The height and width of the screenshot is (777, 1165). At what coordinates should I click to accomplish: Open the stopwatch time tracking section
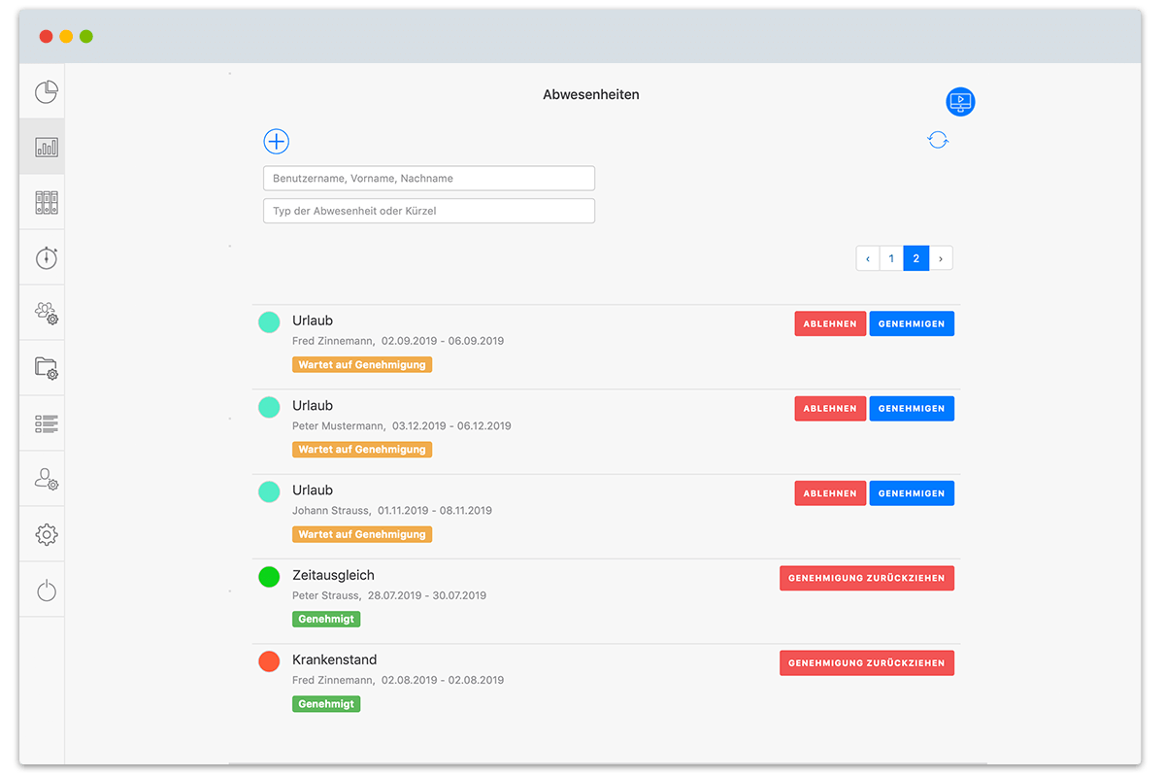[x=45, y=256]
